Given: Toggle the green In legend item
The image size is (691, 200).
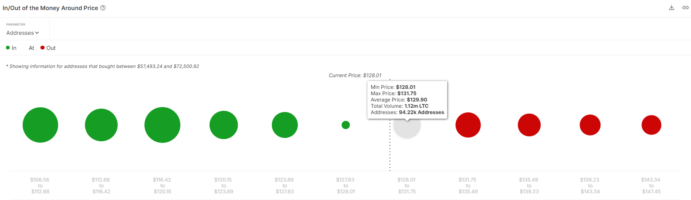Looking at the screenshot, I should click(11, 48).
